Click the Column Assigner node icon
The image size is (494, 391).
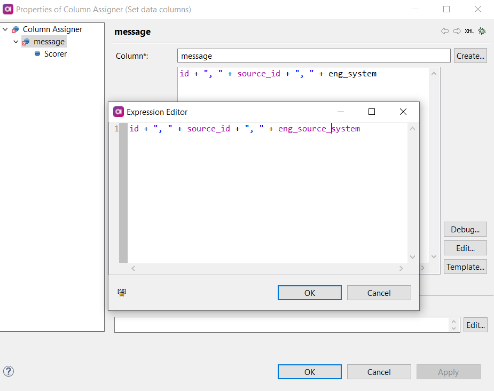(15, 29)
